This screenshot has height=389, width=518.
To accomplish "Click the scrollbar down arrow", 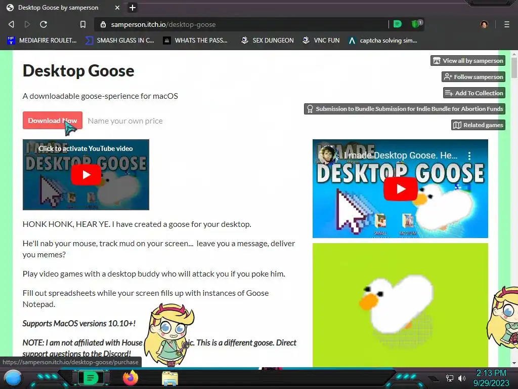I will pos(514,363).
